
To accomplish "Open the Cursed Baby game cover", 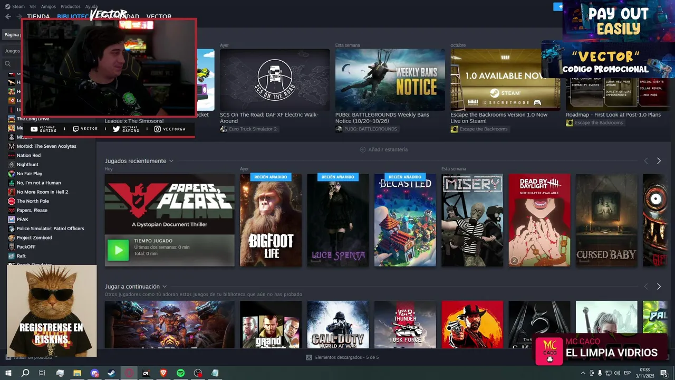I will (606, 220).
